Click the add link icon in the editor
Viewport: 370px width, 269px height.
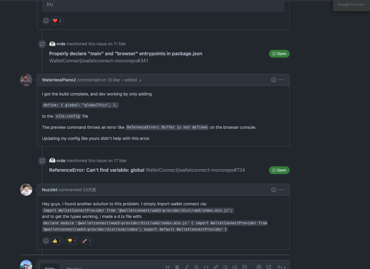[x=216, y=267]
